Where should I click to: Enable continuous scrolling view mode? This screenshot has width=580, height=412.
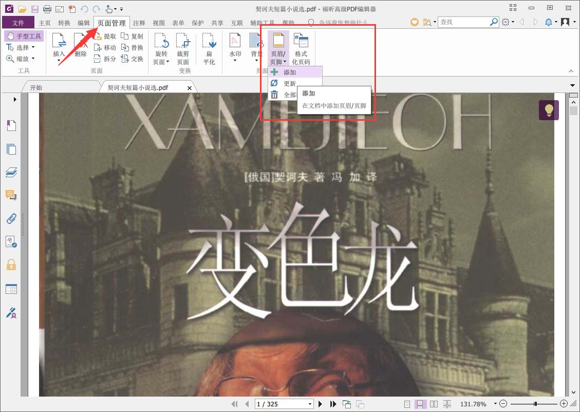[420, 404]
